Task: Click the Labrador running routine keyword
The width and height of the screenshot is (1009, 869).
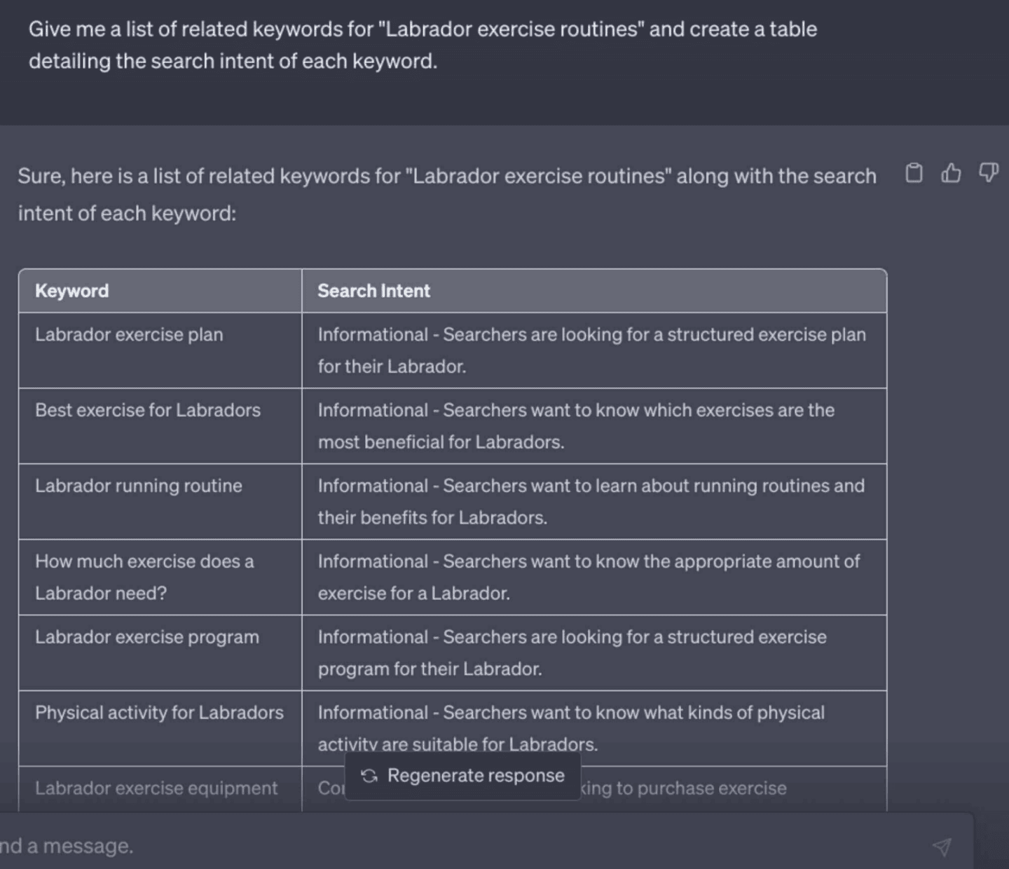Action: [138, 486]
